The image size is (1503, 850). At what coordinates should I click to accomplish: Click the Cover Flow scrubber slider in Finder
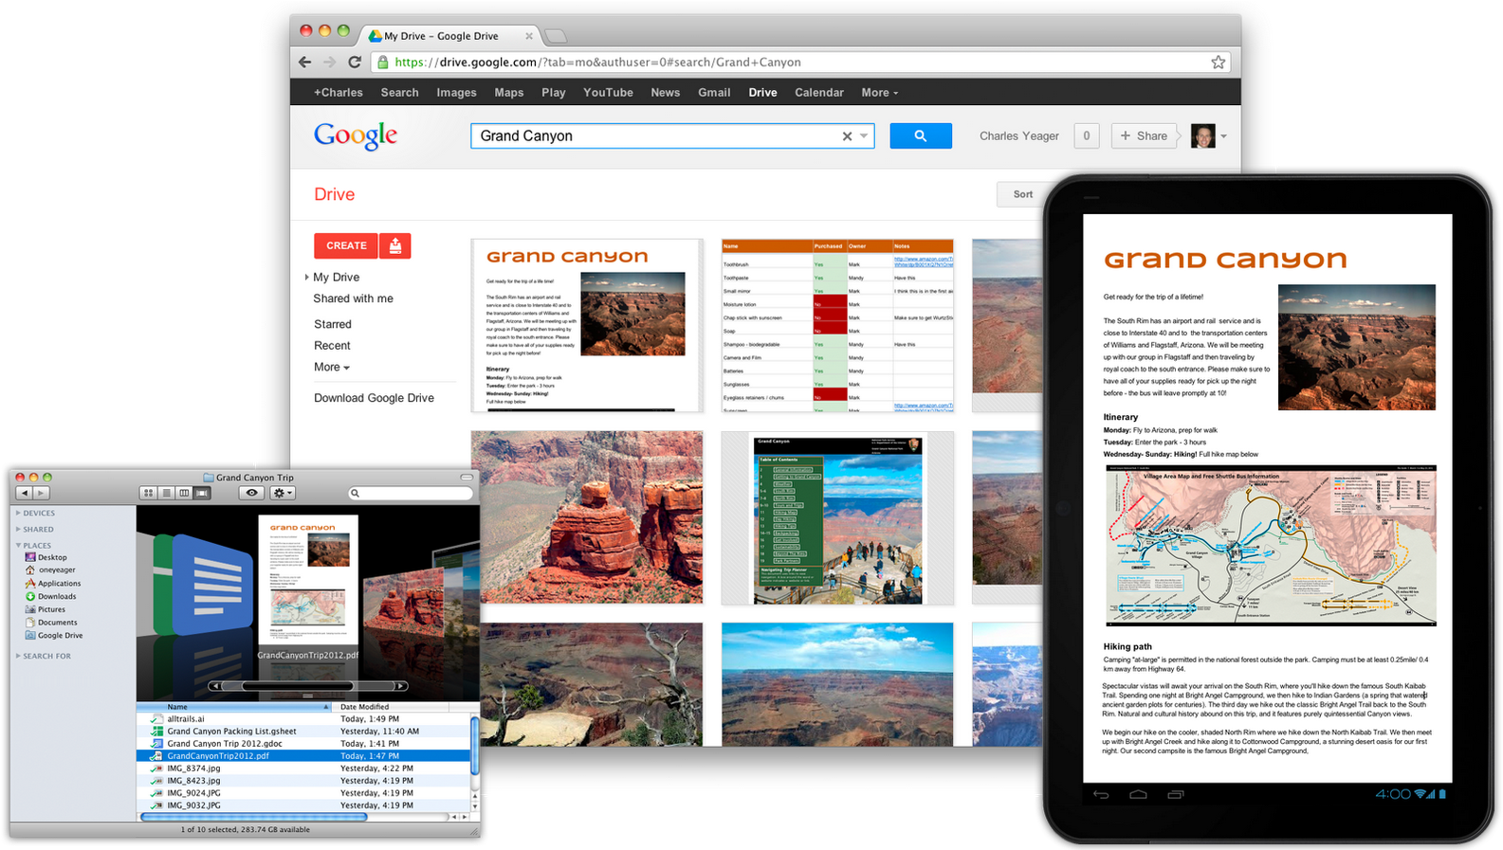pyautogui.click(x=298, y=686)
